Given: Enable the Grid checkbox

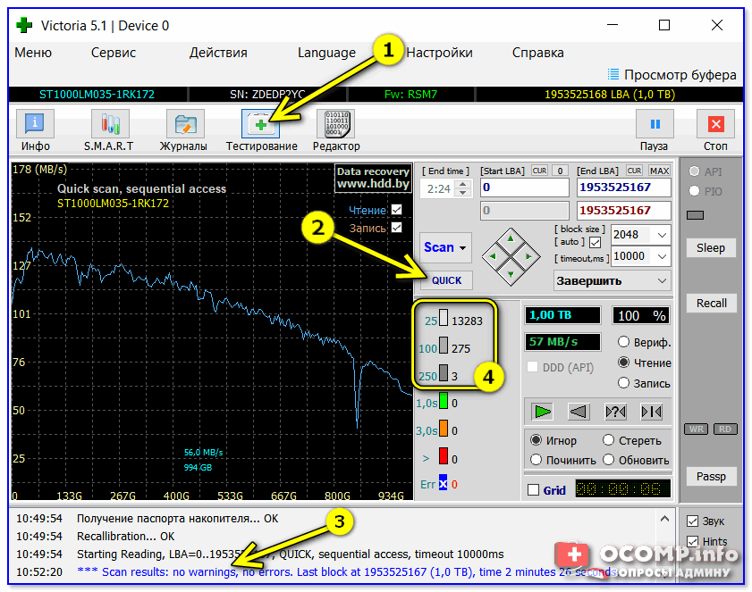Looking at the screenshot, I should pos(534,490).
